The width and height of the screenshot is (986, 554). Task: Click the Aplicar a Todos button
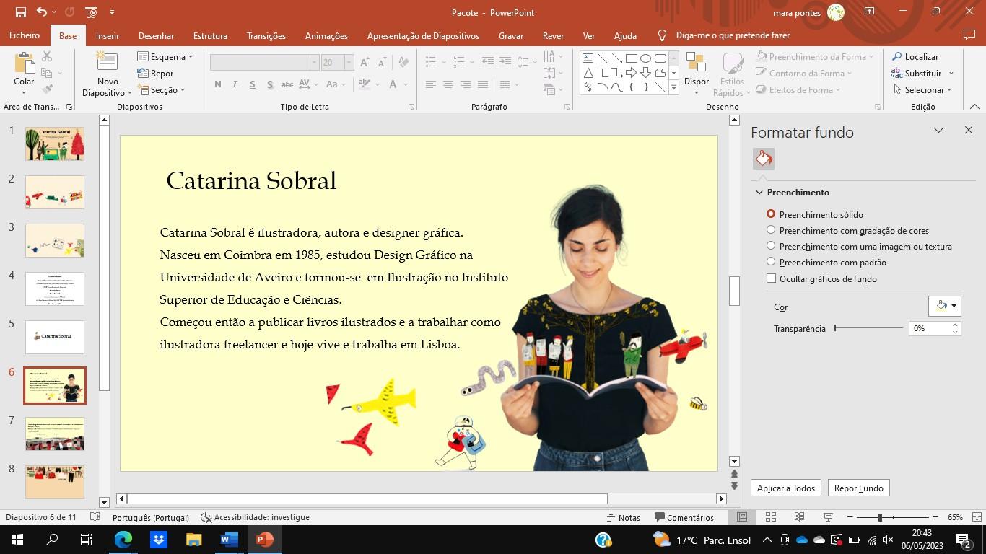(786, 488)
